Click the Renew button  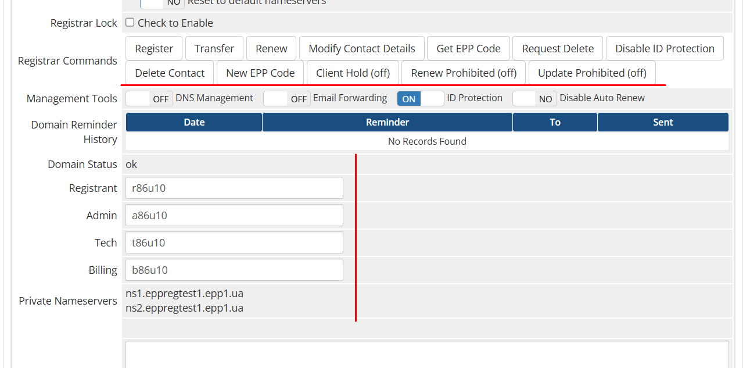(x=271, y=49)
